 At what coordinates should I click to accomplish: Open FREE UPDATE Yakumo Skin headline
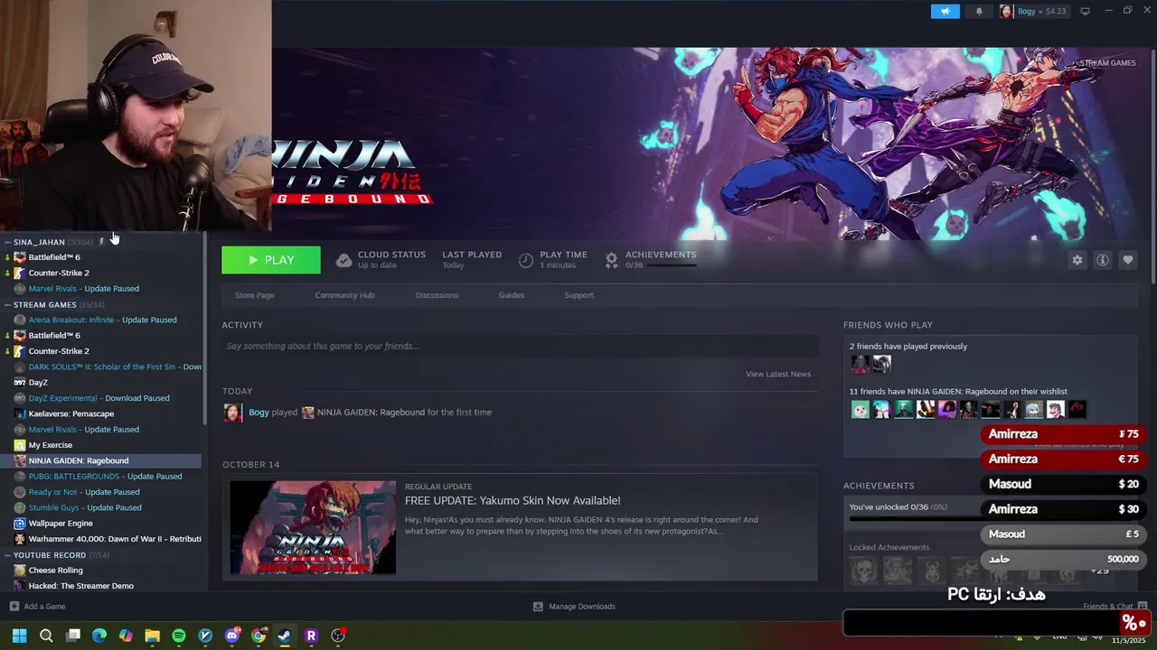(x=513, y=500)
